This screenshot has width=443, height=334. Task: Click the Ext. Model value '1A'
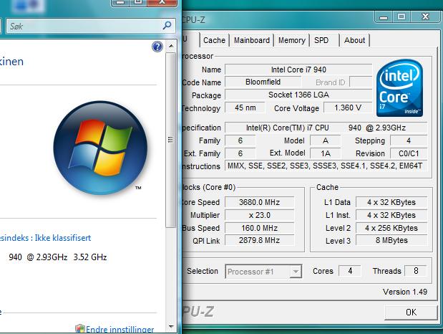click(x=326, y=153)
